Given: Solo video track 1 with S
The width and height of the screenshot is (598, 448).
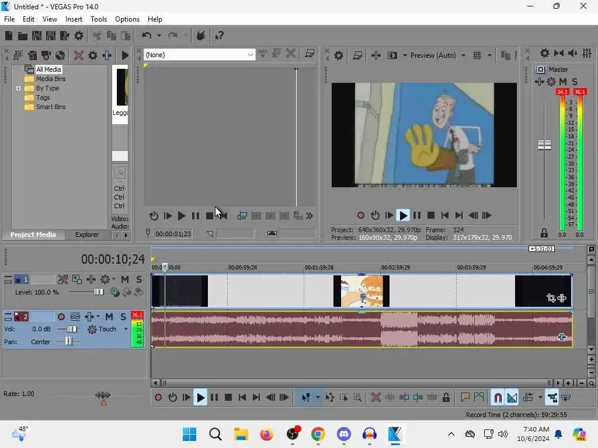Looking at the screenshot, I should coord(139,279).
